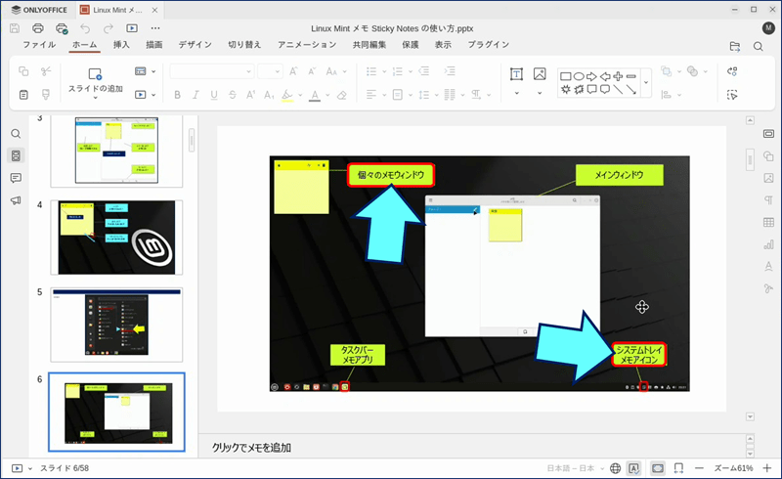
Task: Open ファイル menu tab
Action: click(39, 44)
